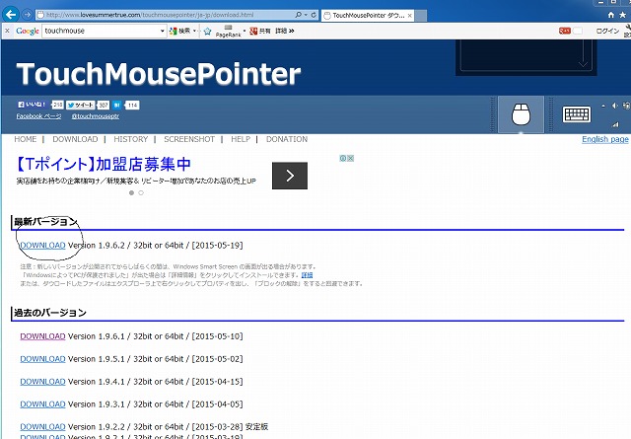
Task: Click the Facebook いいね! button
Action: (33, 105)
